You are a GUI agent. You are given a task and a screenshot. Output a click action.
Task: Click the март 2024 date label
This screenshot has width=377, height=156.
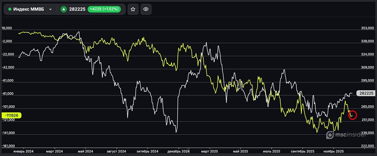pyautogui.click(x=54, y=151)
